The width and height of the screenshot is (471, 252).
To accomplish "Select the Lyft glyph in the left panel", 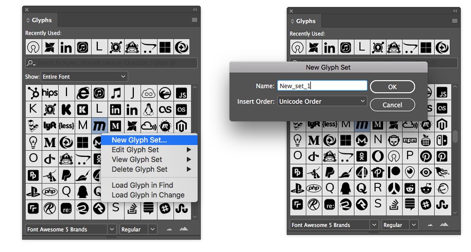I will coord(50,125).
